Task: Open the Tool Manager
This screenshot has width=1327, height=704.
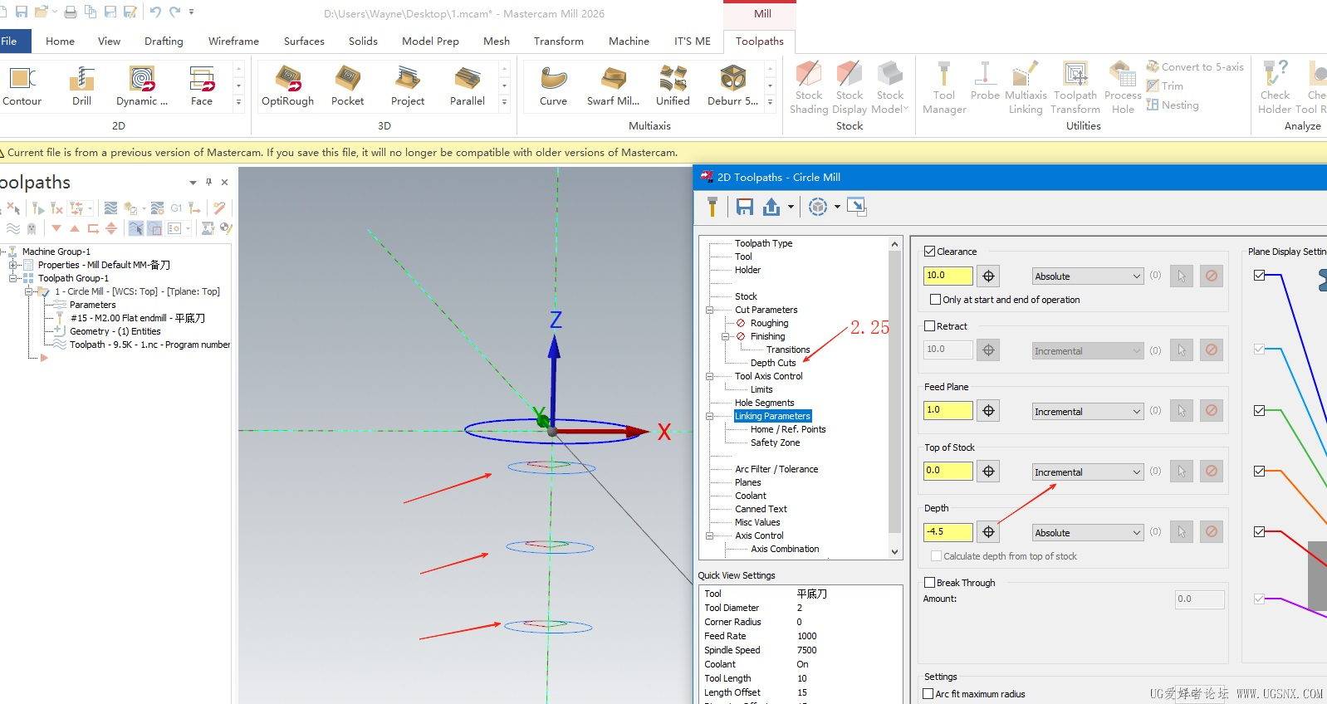Action: coord(944,87)
